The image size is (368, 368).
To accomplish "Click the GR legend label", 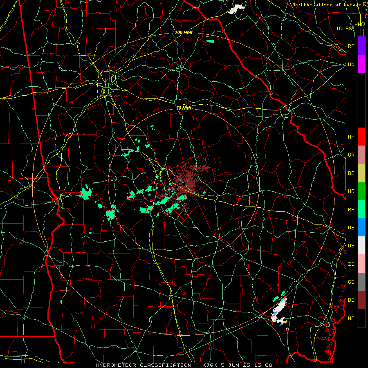I will click(x=351, y=155).
